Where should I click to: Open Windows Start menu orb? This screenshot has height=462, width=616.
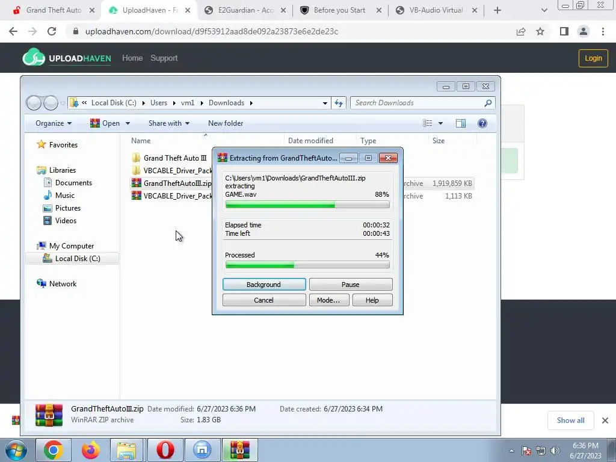(x=16, y=450)
